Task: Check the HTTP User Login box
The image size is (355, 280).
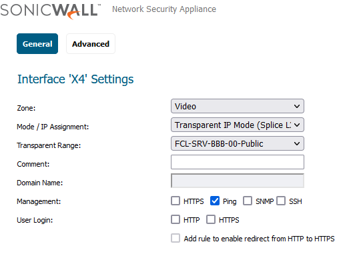Action: point(175,219)
